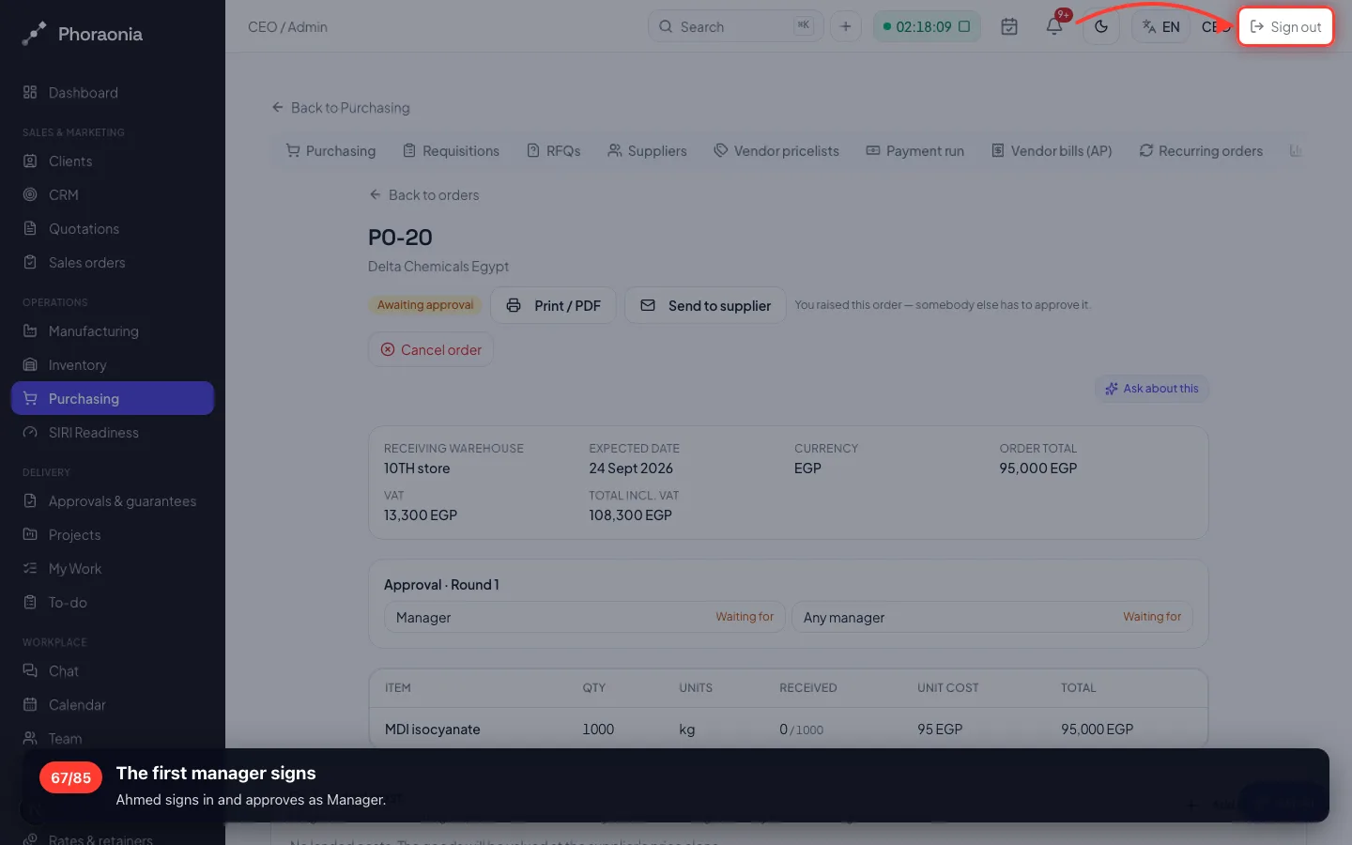This screenshot has width=1352, height=845.
Task: Select Purchasing in sidebar
Action: 113,398
